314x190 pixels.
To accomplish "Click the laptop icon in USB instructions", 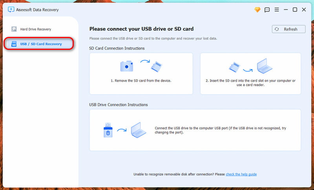I will [x=138, y=129].
